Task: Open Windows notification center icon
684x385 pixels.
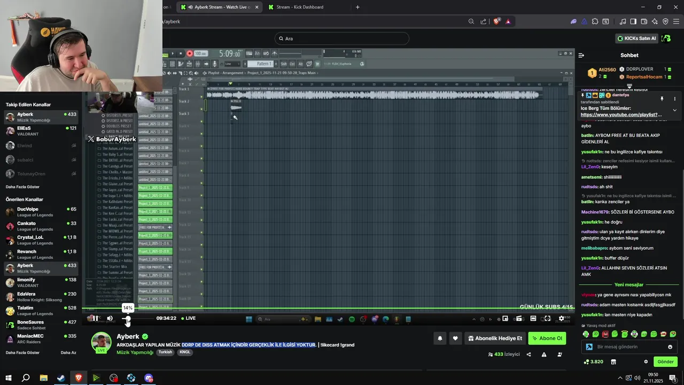Action: click(673, 378)
